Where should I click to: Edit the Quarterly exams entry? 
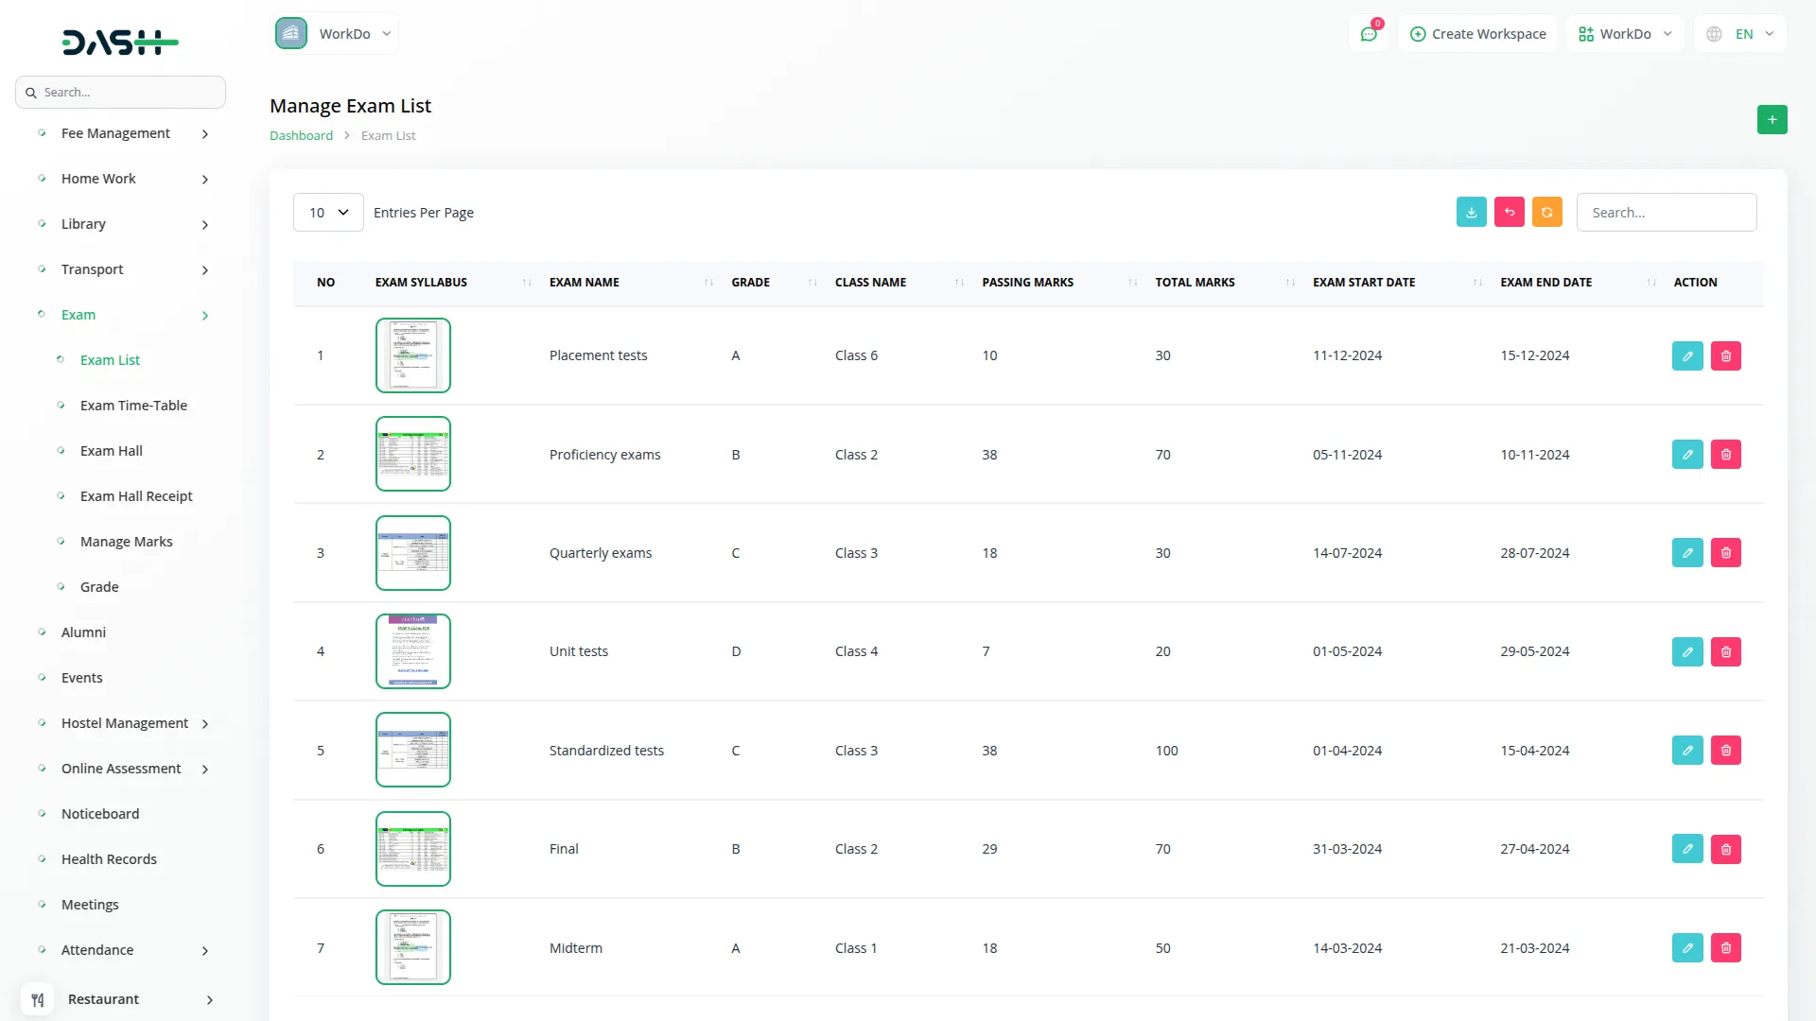pyautogui.click(x=1687, y=553)
